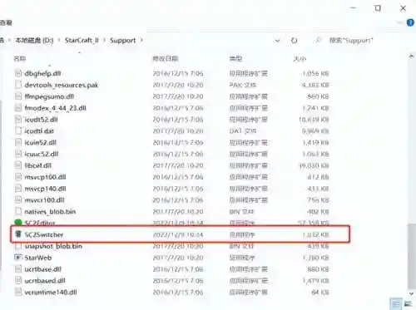
Task: Select the file name SC2Switcher
Action: tap(44, 234)
